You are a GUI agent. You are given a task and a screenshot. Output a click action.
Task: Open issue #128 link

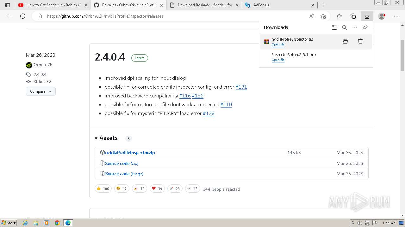click(x=209, y=113)
